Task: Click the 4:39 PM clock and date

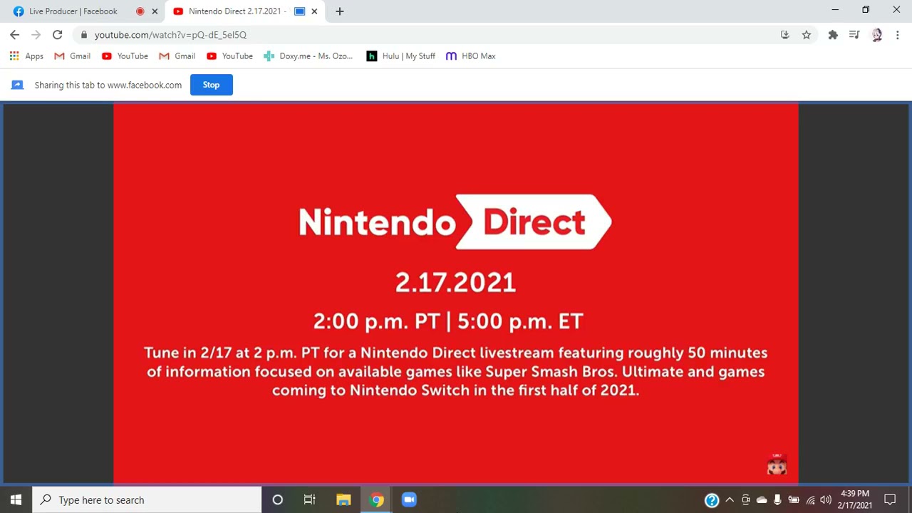Action: coord(854,499)
